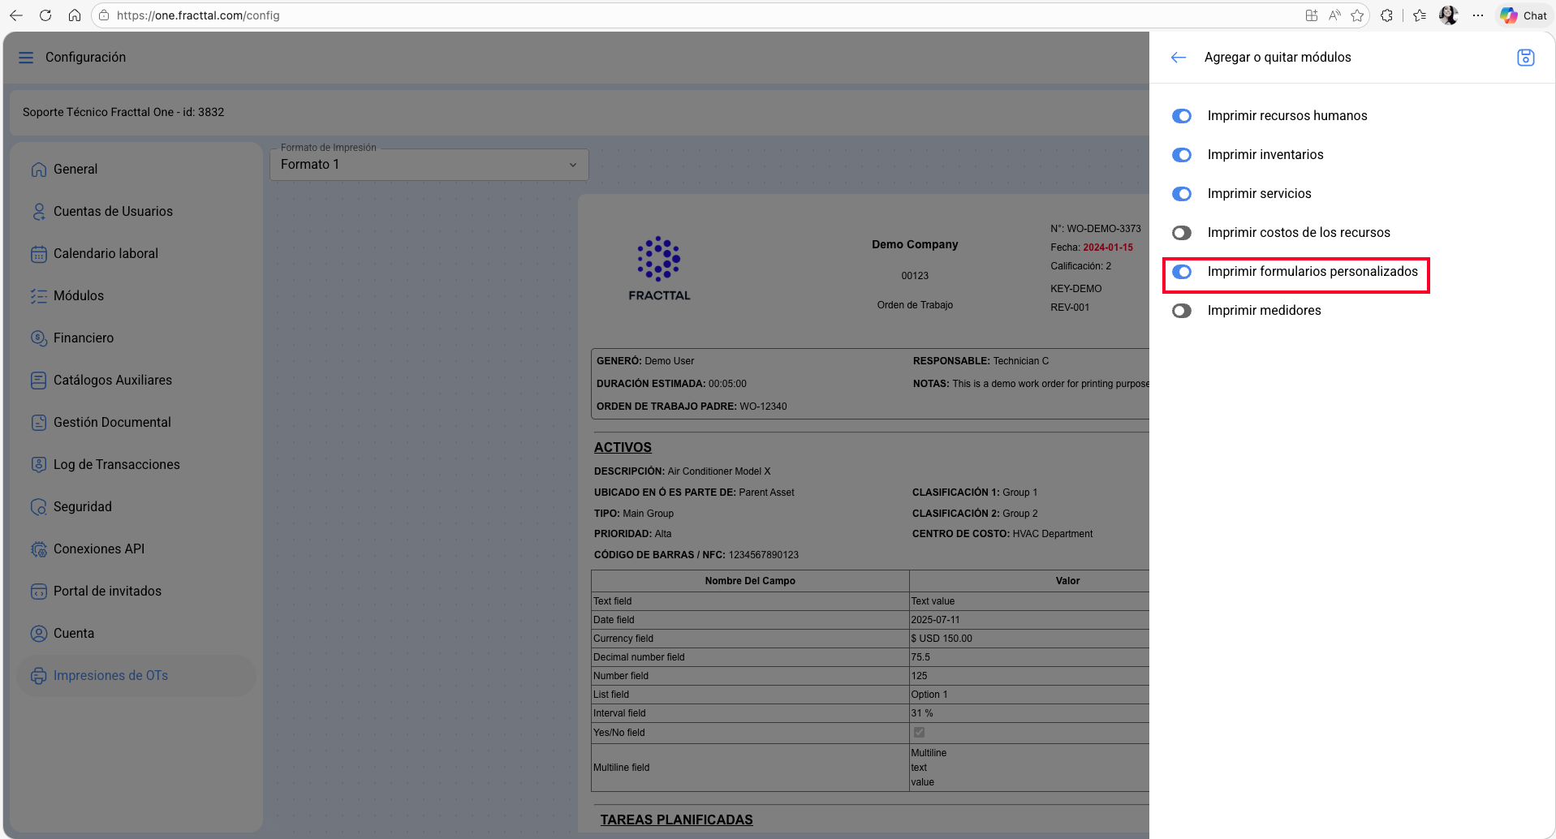Open the Copilot Chat button
1556x839 pixels.
pos(1524,15)
